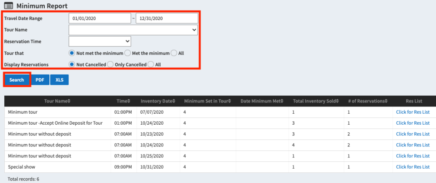The height and width of the screenshot is (183, 436).
Task: Expand the Reservation Time dropdown
Action: (100, 41)
